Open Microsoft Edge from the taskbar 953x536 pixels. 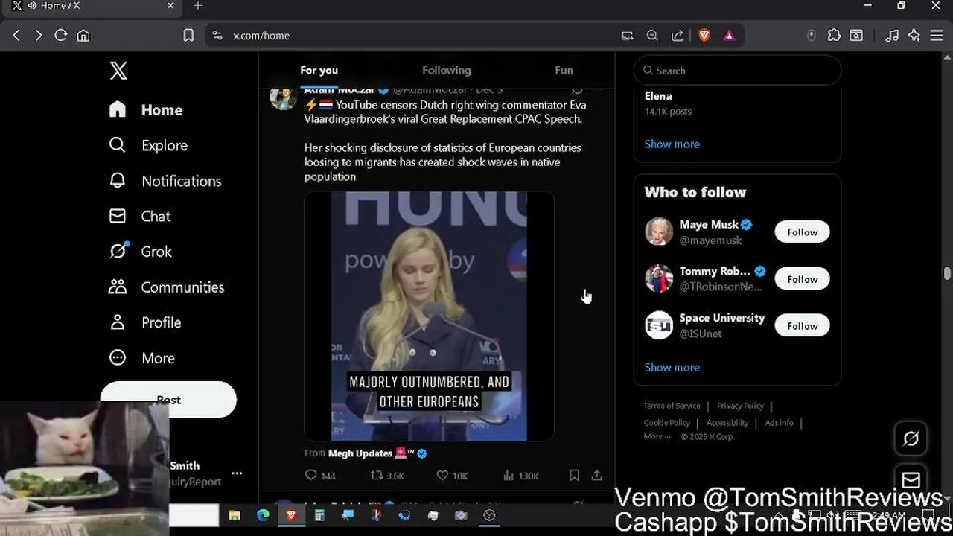pyautogui.click(x=263, y=515)
